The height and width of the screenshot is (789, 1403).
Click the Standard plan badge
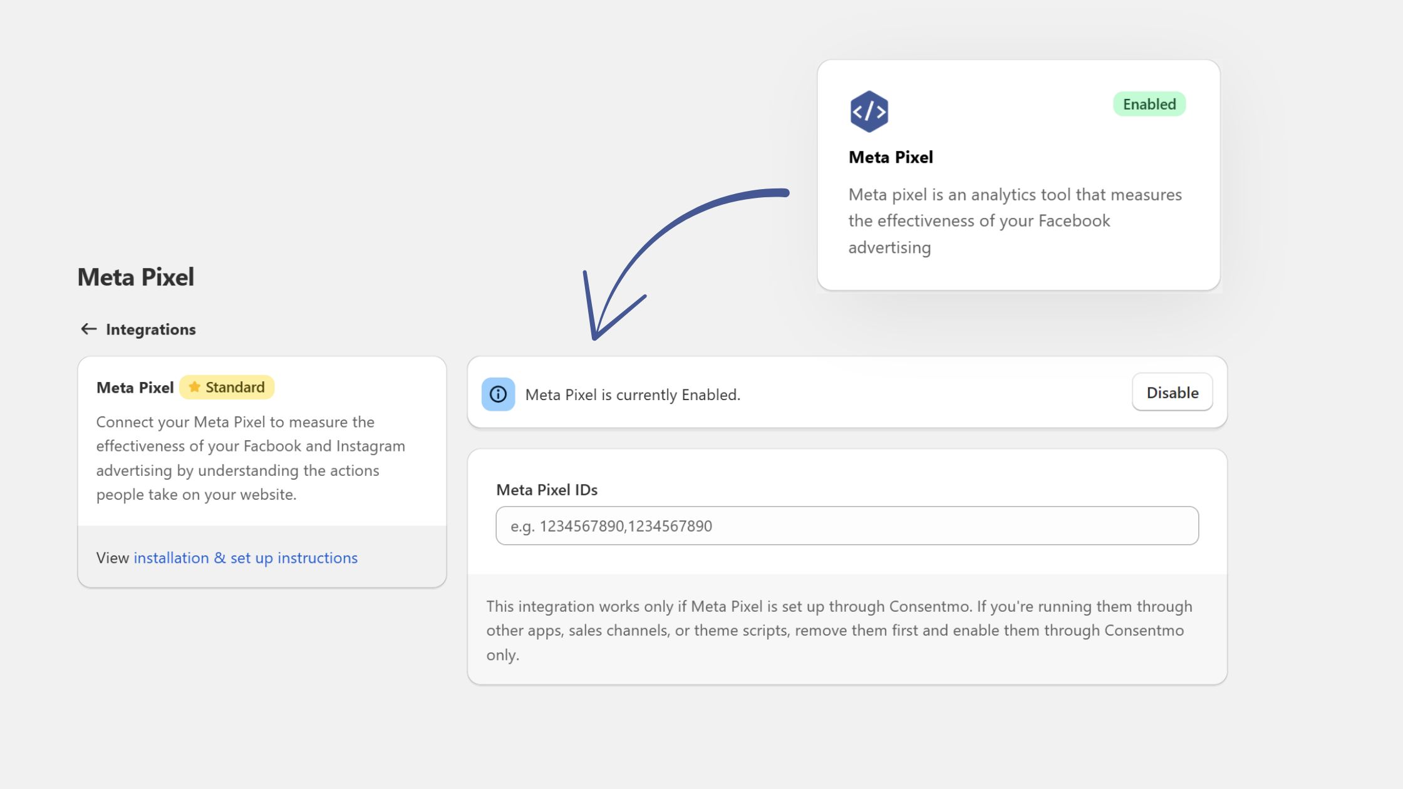227,388
